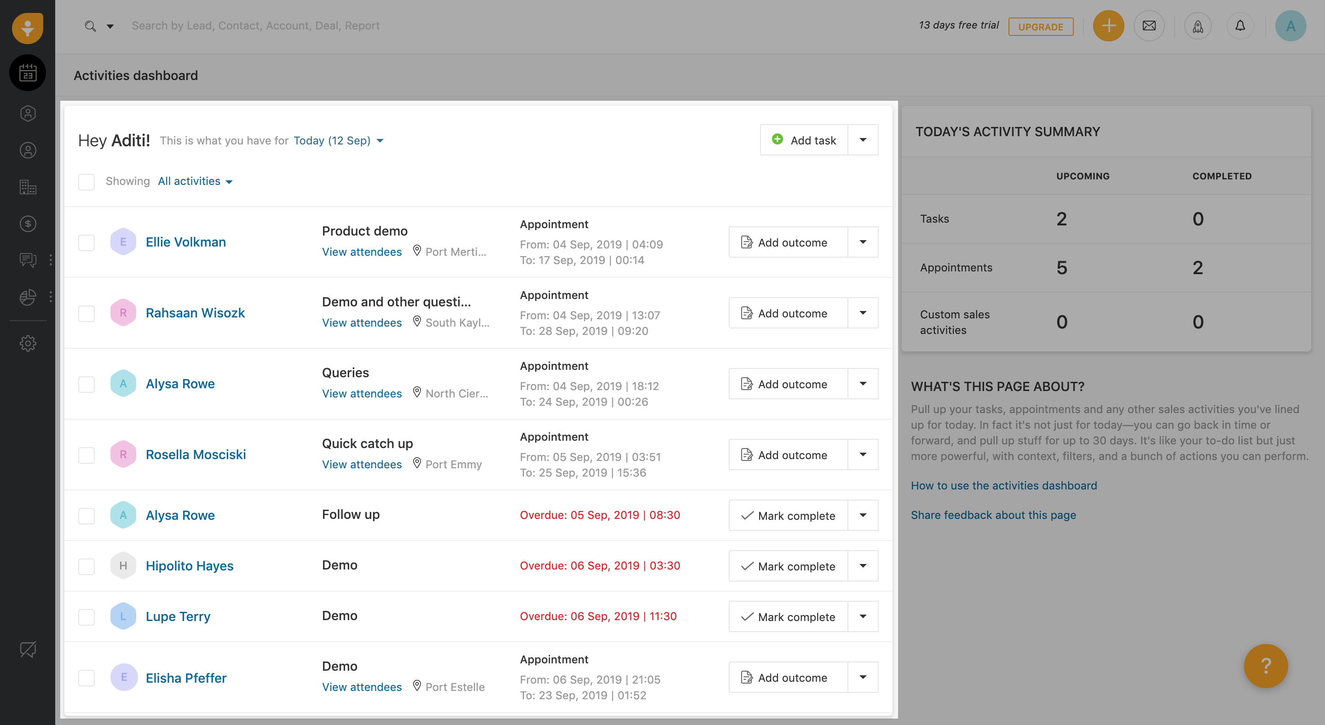Expand the arrow next to Add task
The width and height of the screenshot is (1325, 725).
tap(863, 140)
